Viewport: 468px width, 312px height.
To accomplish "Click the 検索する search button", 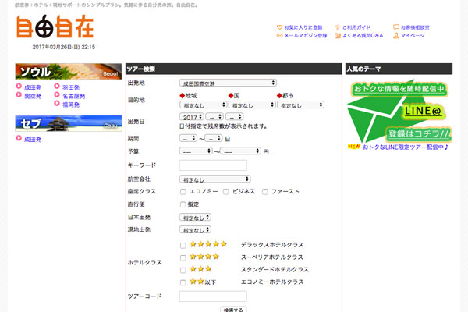I will (x=233, y=310).
